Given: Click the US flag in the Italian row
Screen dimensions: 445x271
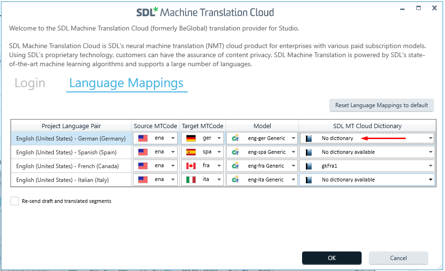Looking at the screenshot, I should 143,180.
